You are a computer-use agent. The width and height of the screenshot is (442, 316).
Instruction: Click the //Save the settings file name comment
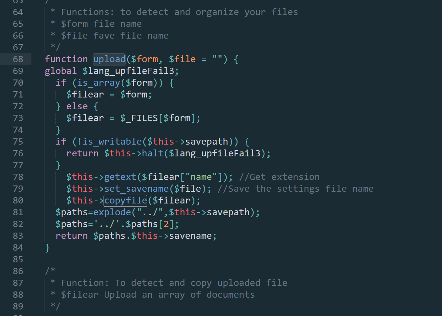295,189
